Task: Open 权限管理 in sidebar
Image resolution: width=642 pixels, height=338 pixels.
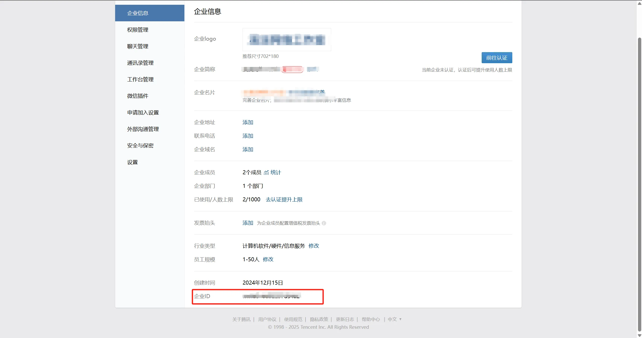Action: (x=137, y=30)
